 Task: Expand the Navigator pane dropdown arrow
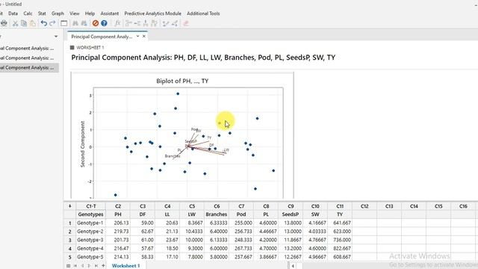tap(56, 37)
